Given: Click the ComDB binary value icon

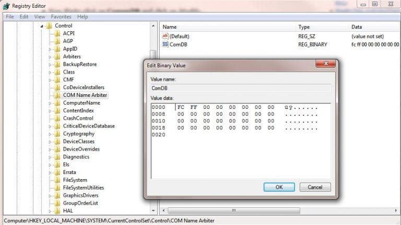Looking at the screenshot, I should point(165,44).
